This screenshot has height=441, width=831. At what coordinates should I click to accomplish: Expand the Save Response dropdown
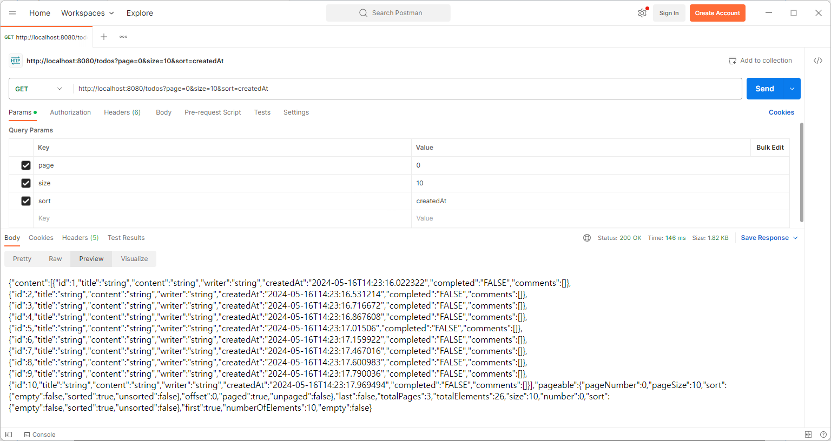click(x=795, y=238)
